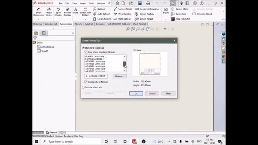Expand the Smart Dimension dropdown arrow
This screenshot has width=258, height=145.
click(39, 19)
